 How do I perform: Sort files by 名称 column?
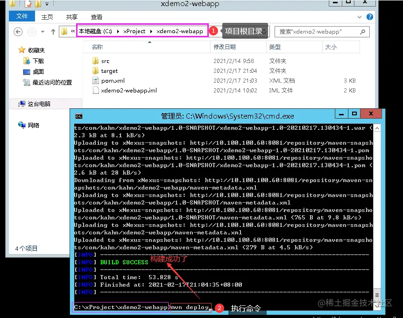point(147,47)
